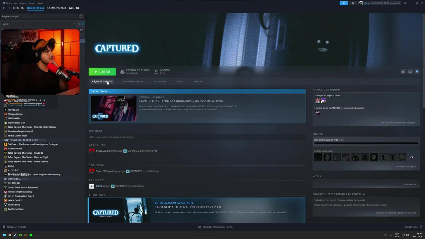Open the announcements megaphone button
425x239 pixels.
[343, 3]
